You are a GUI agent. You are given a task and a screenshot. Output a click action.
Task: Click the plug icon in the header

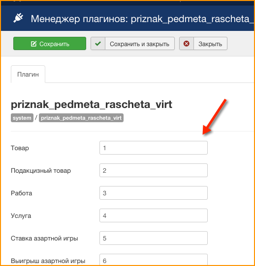pos(18,18)
